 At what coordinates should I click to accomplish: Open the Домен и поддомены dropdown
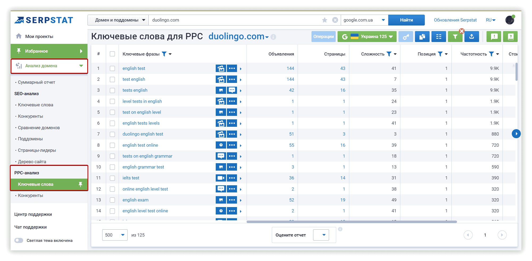pos(118,20)
